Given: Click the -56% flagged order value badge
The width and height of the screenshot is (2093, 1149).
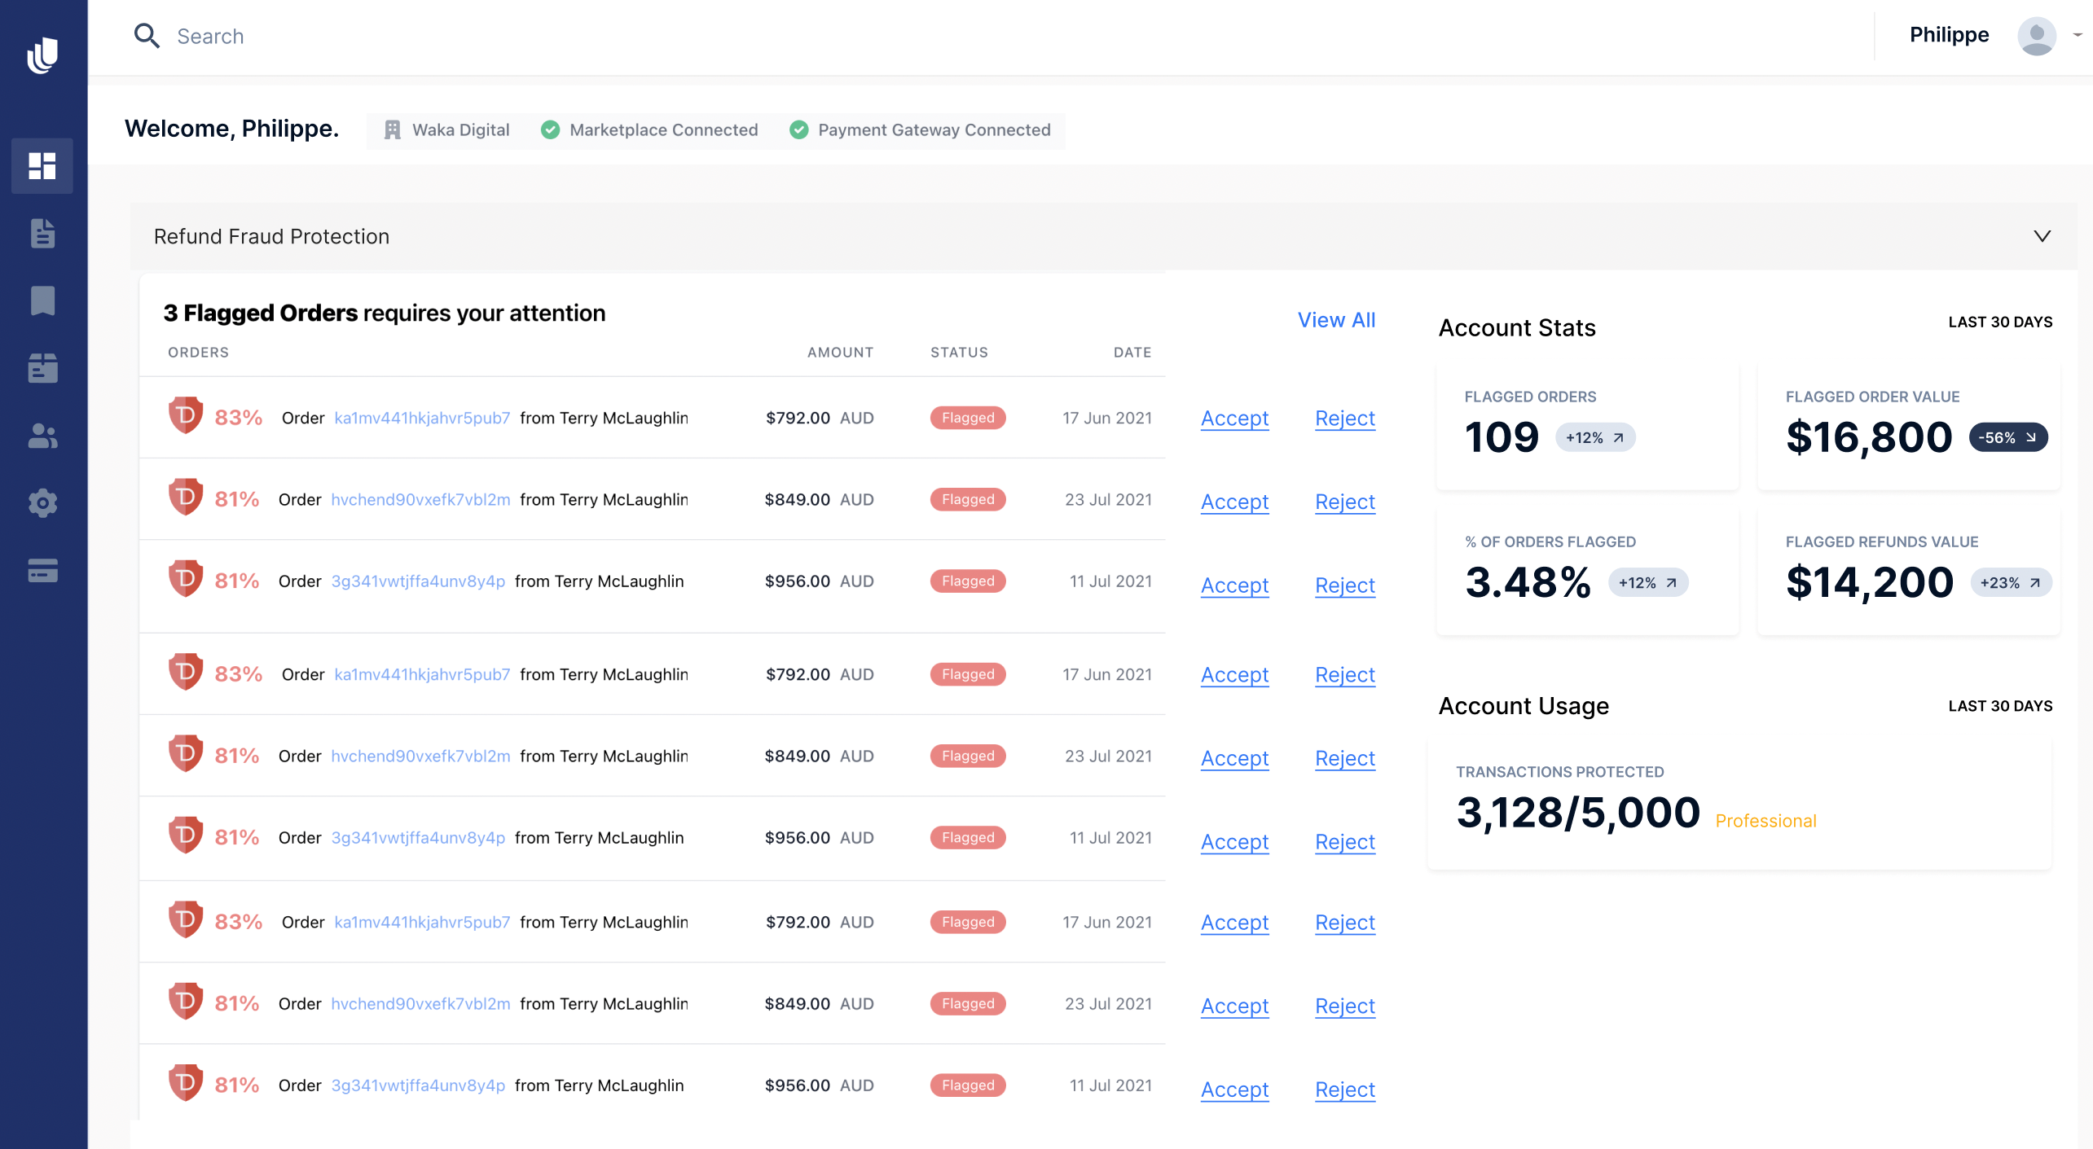Looking at the screenshot, I should click(2007, 437).
